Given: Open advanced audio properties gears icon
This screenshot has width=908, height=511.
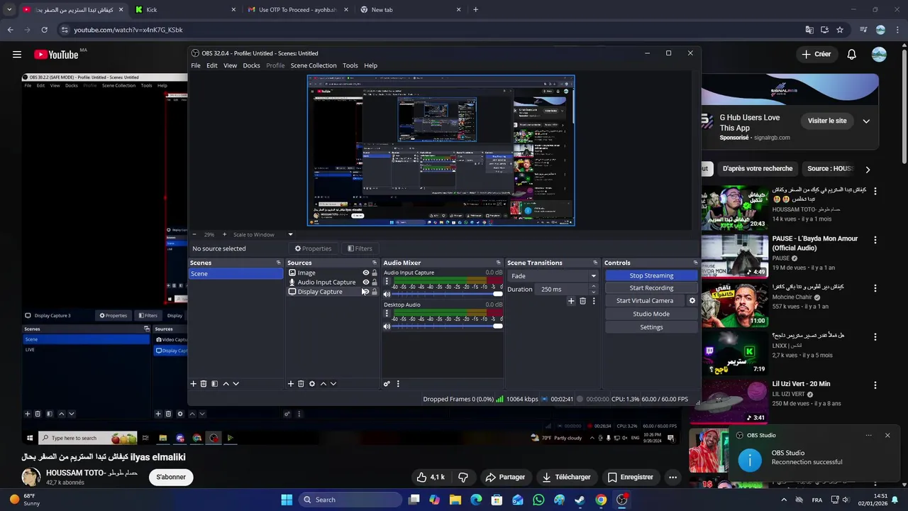Looking at the screenshot, I should tap(387, 384).
